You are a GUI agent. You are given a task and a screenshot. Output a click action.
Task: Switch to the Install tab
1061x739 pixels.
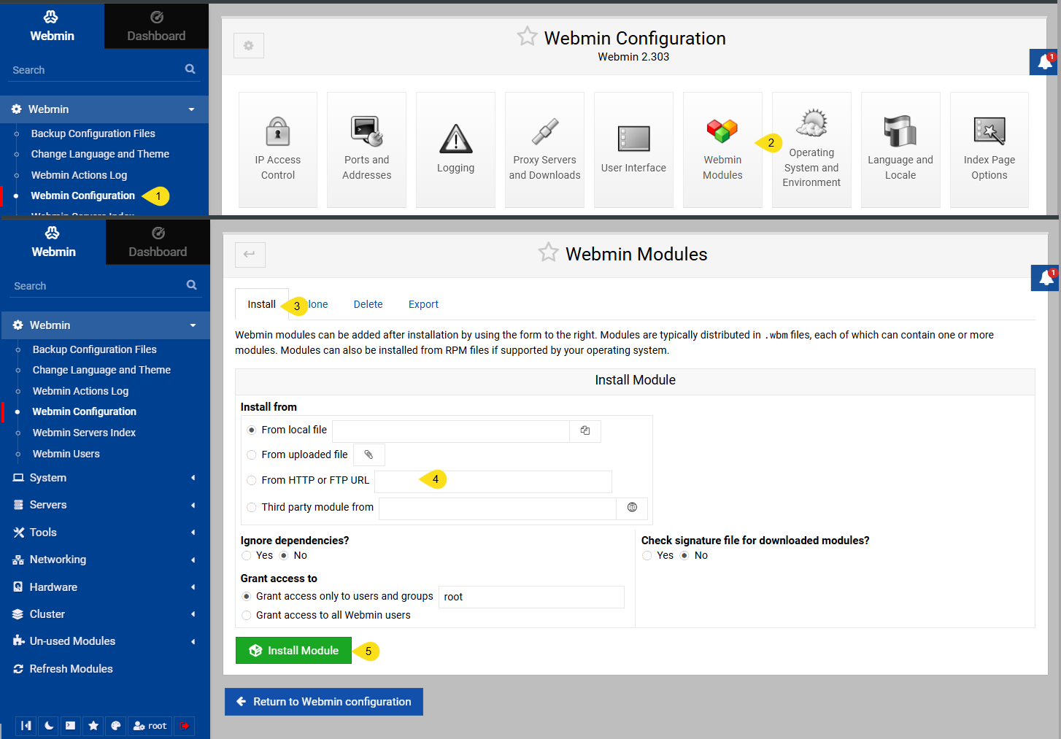(261, 304)
